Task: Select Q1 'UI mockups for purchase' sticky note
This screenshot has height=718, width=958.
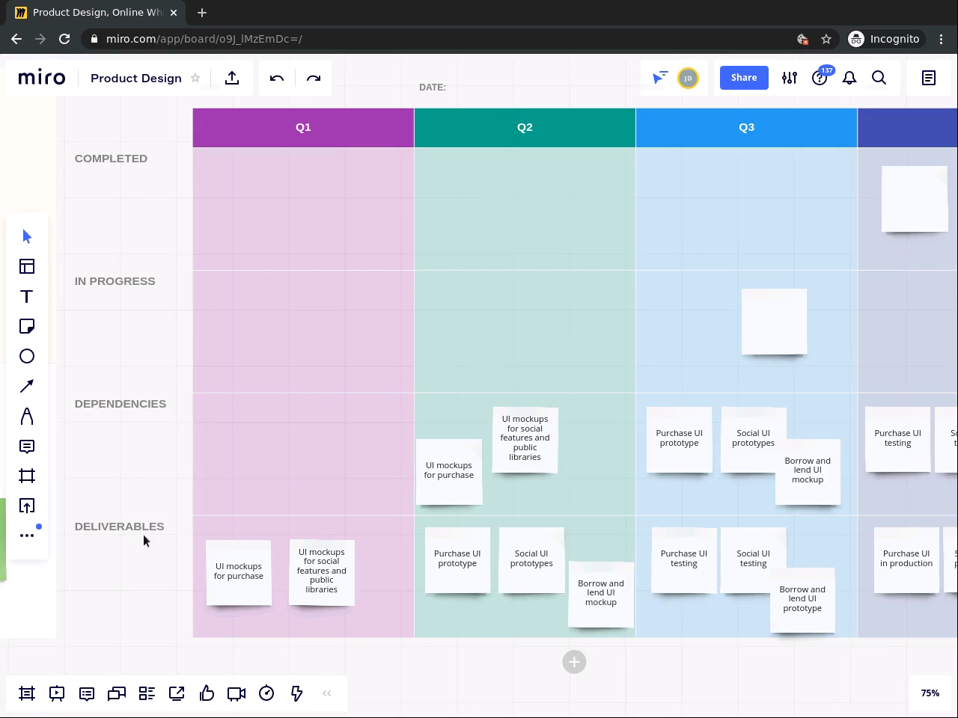Action: [x=239, y=572]
